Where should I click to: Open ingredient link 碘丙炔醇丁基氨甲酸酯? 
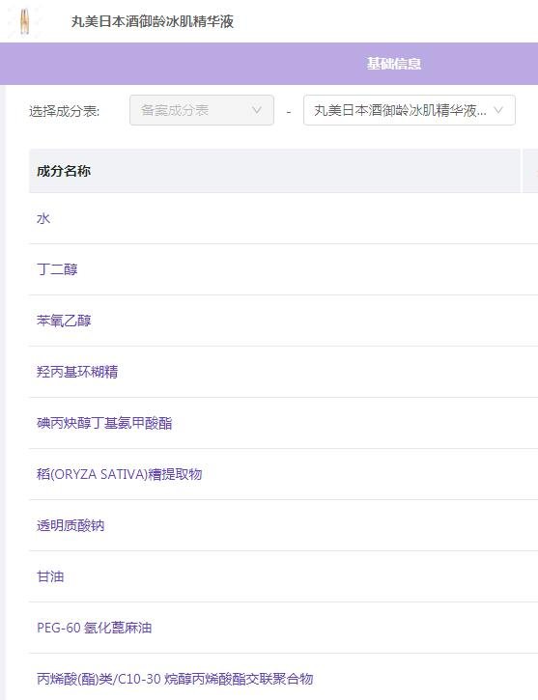(x=104, y=423)
